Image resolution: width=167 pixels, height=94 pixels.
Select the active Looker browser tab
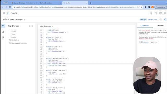pyautogui.click(x=75, y=3)
